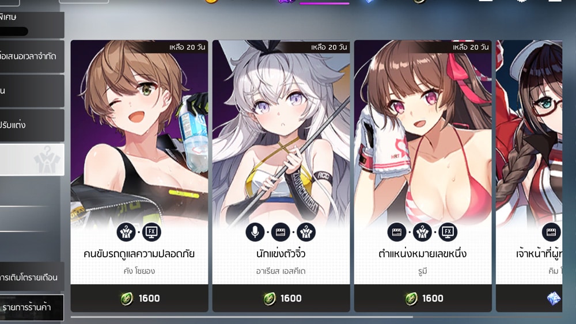Open the รูมี bikini skin artwork
This screenshot has height=324, width=576.
click(x=423, y=132)
